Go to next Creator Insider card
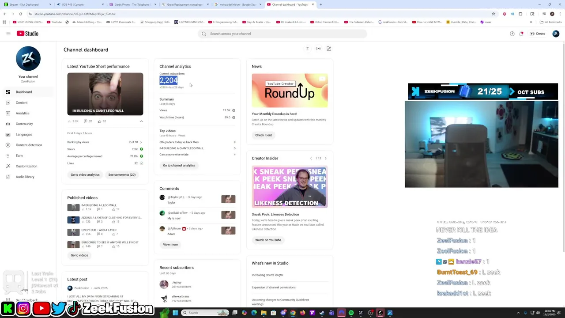 tap(325, 158)
